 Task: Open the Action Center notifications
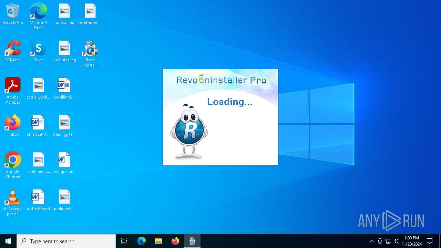coord(430,241)
